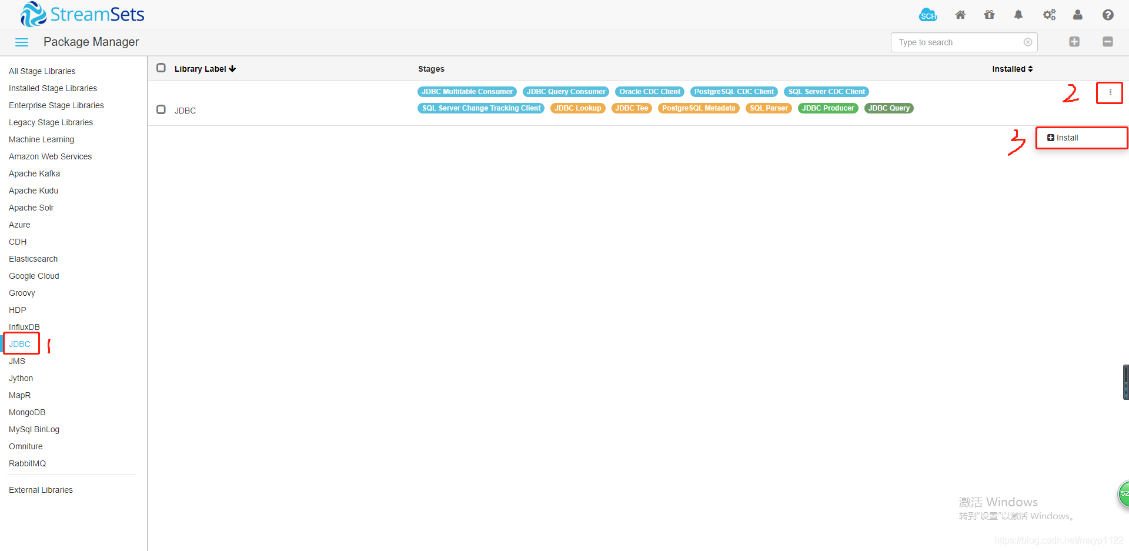1129x551 pixels.
Task: Open the StreamSets Control Hub (SCH) cloud icon
Action: (928, 15)
